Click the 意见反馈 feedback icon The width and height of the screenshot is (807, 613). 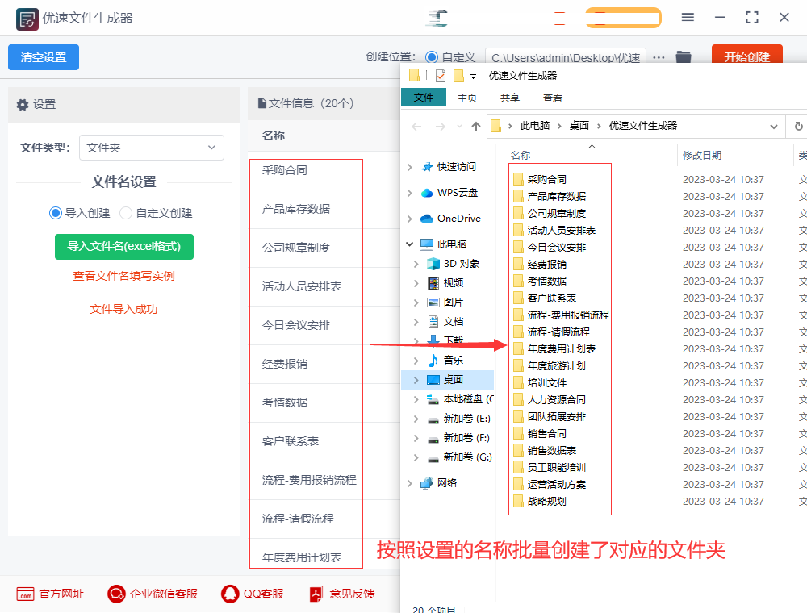(316, 594)
